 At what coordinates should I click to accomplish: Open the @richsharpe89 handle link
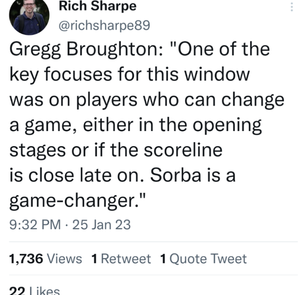point(104,25)
